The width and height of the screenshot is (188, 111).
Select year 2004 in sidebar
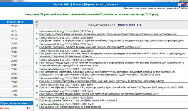pyautogui.click(x=14, y=65)
